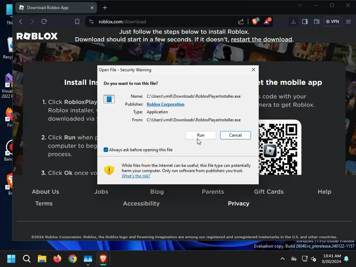Open the clock showing 10:41 AM
Screen dimensions: 356x267
tap(331, 259)
